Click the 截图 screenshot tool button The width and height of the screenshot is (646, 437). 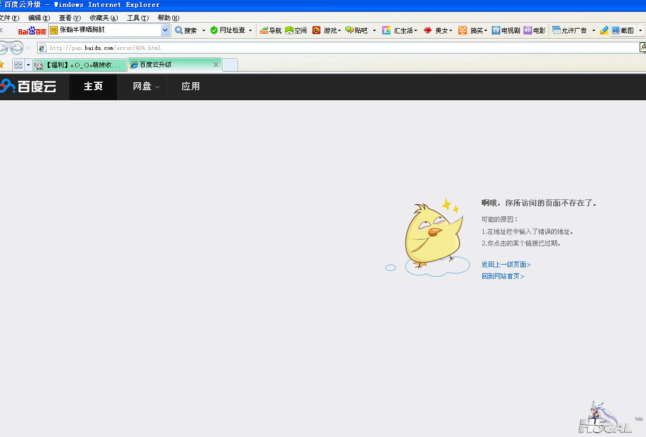623,31
